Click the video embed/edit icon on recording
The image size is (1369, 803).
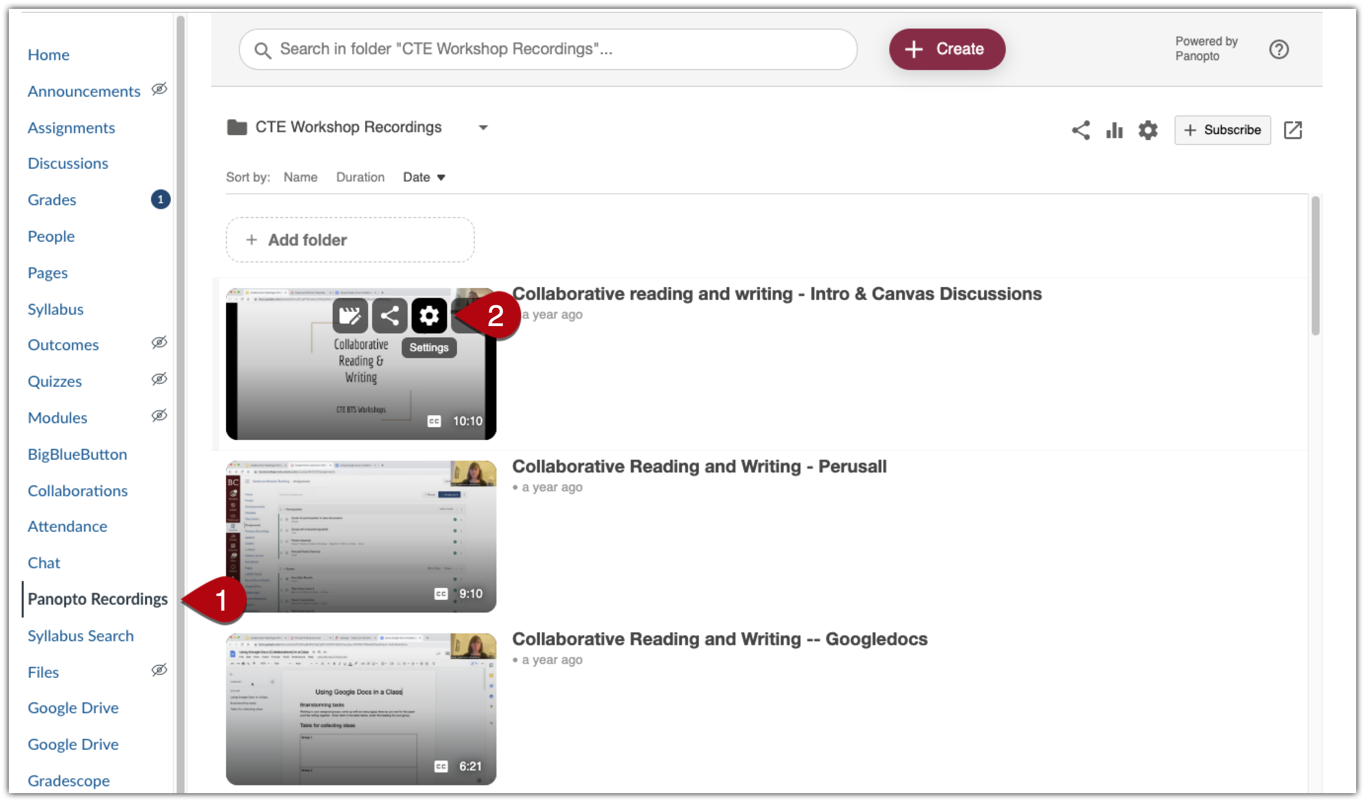(350, 315)
